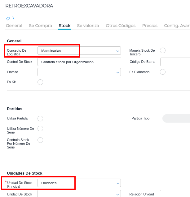The height and width of the screenshot is (197, 190).
Task: Open the Precios tab
Action: tap(150, 26)
